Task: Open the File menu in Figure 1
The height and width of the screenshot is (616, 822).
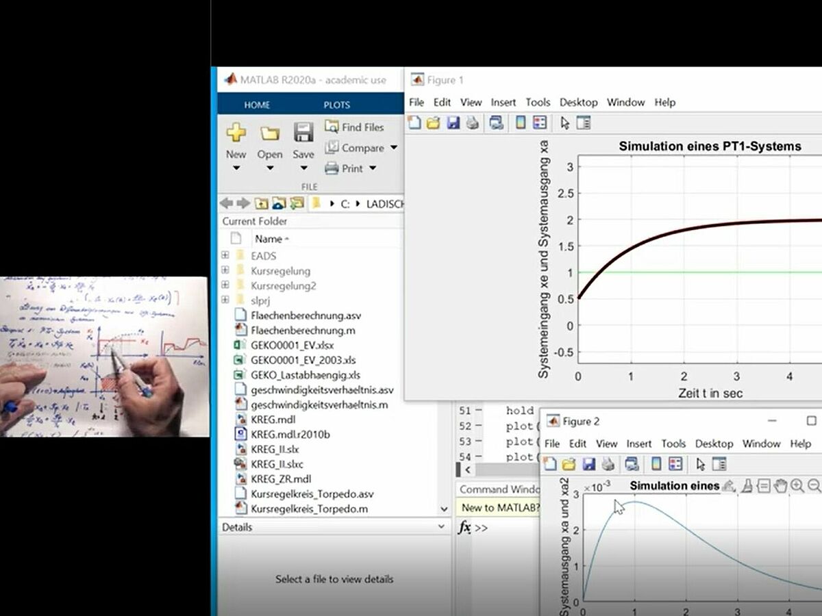Action: 416,102
